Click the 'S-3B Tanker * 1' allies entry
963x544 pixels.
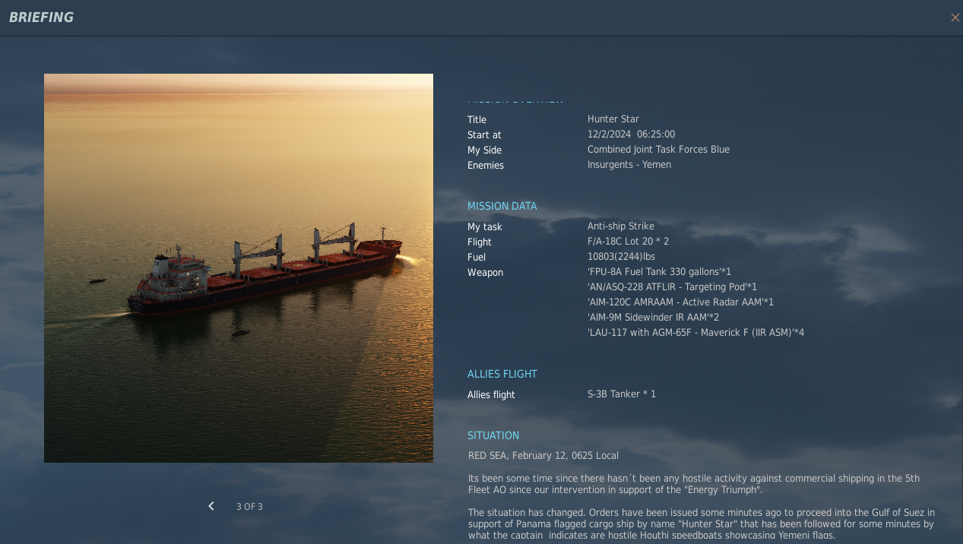click(x=621, y=394)
